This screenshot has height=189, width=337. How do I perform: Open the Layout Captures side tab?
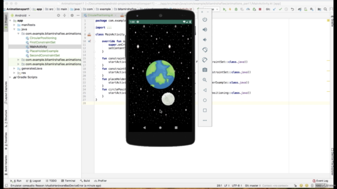(x=6, y=92)
